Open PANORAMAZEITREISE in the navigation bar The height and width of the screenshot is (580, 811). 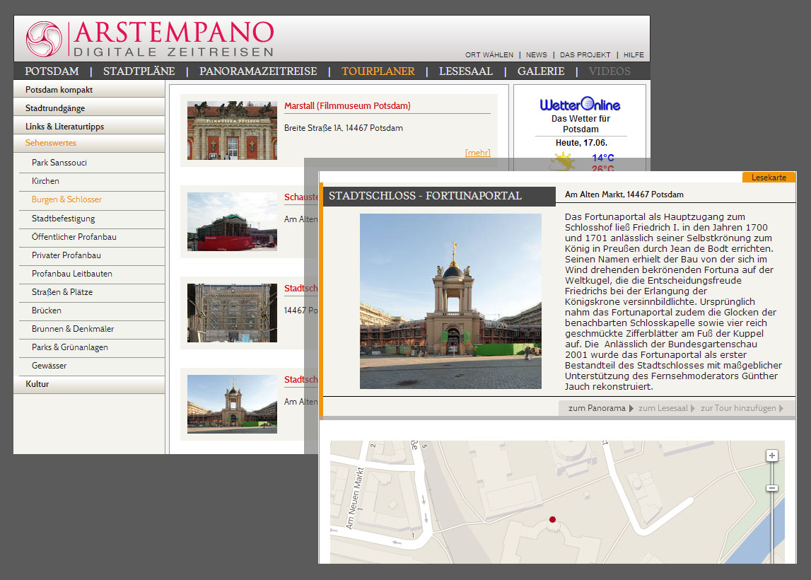tap(258, 71)
